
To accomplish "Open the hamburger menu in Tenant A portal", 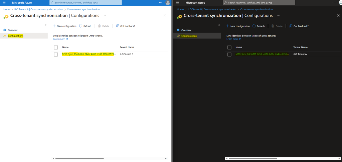I will 4,2.
